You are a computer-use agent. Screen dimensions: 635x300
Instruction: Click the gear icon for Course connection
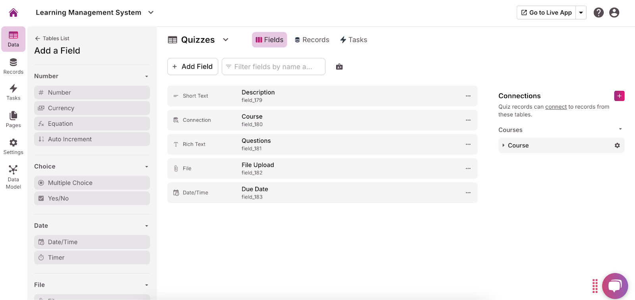[x=617, y=146]
